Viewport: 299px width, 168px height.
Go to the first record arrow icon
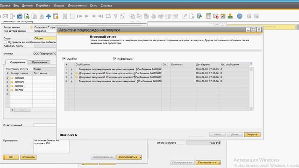[79, 16]
